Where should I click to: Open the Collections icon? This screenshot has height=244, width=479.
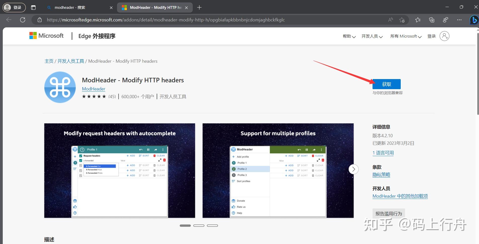(432, 20)
